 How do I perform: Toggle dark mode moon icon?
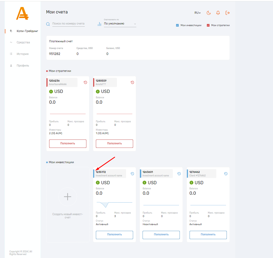point(209,13)
